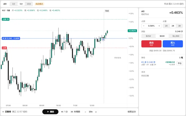Click the 尚未发生 chart note
This screenshot has height=116, width=186.
[x=118, y=58]
